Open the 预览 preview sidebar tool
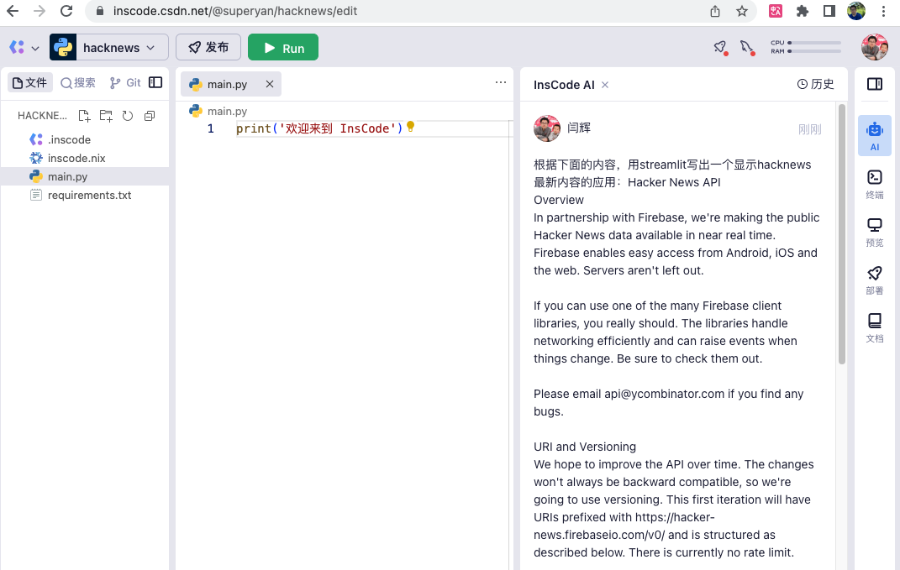900x570 pixels. (x=875, y=233)
